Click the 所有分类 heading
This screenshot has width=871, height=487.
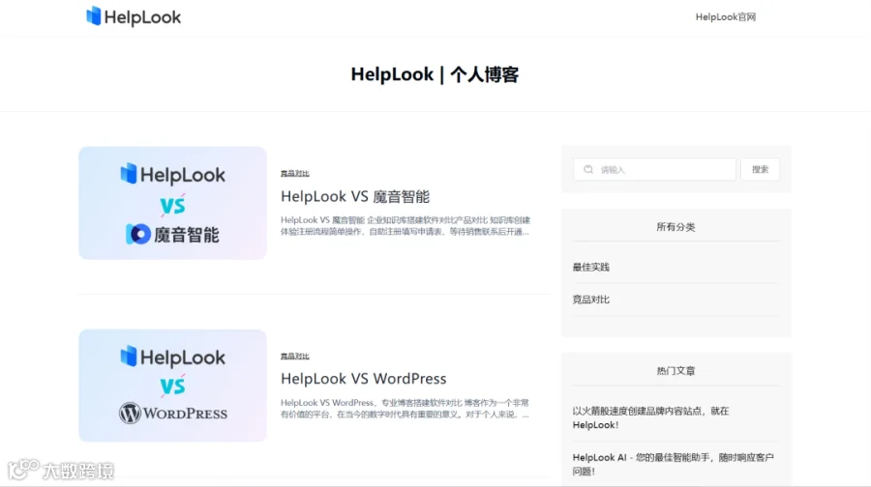pyautogui.click(x=676, y=227)
